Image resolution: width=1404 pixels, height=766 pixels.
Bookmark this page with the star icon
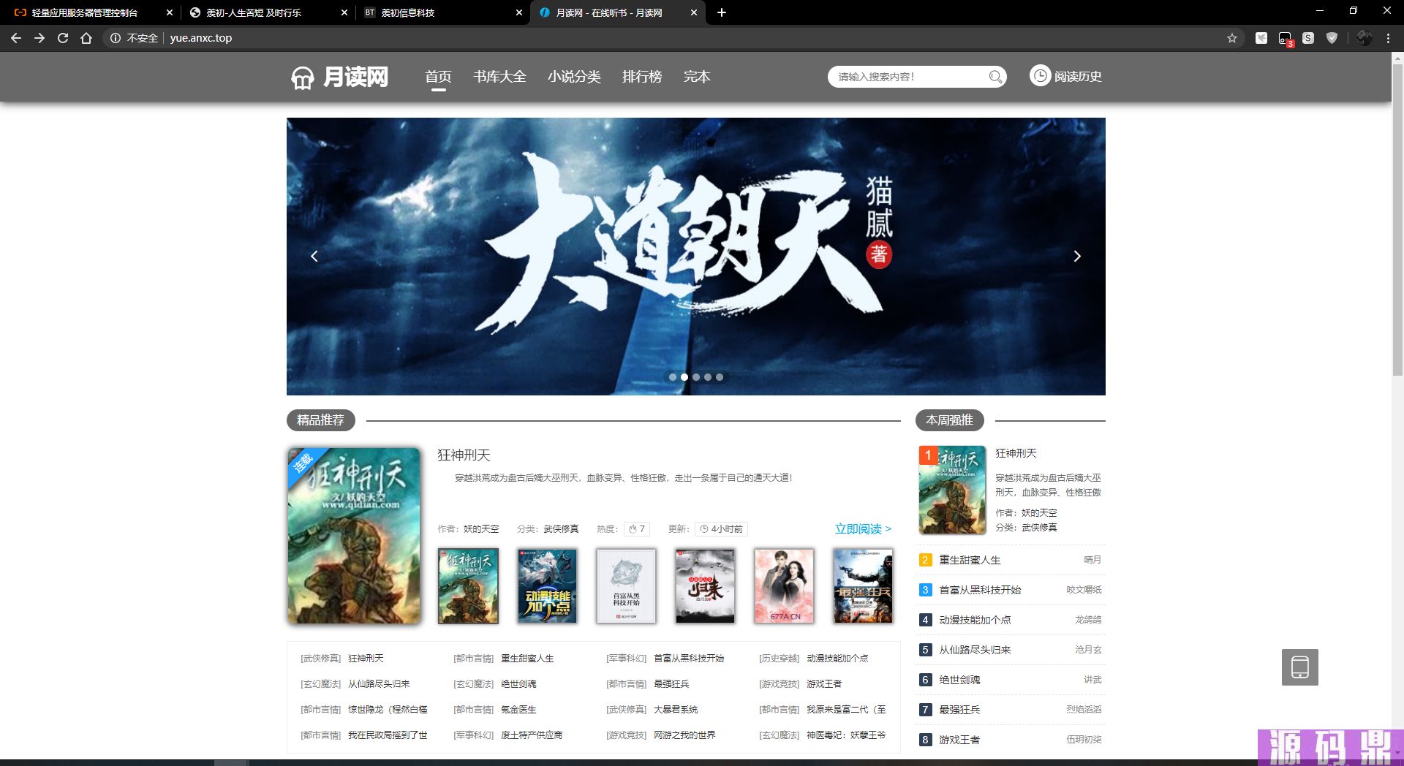coord(1232,38)
